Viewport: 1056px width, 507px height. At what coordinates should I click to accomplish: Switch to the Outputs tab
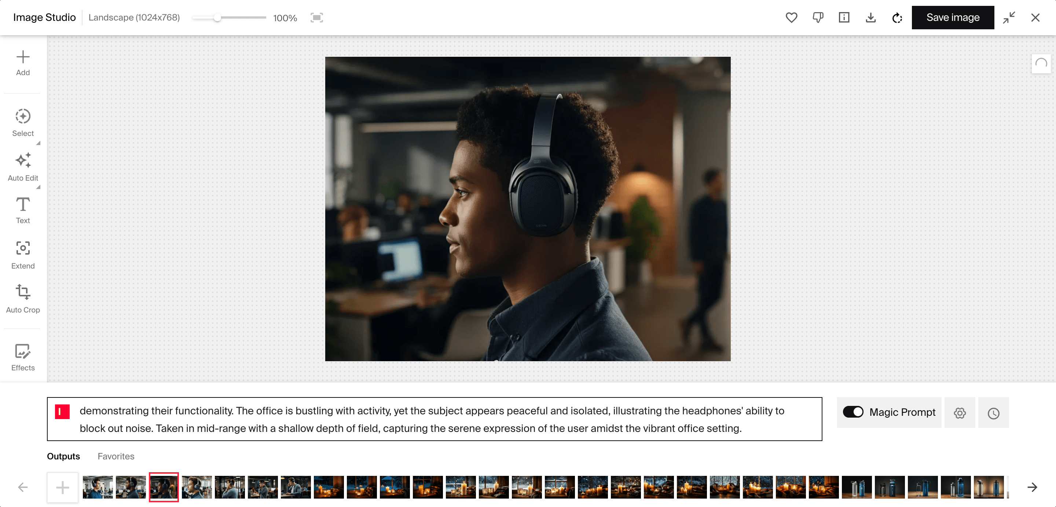(x=63, y=456)
